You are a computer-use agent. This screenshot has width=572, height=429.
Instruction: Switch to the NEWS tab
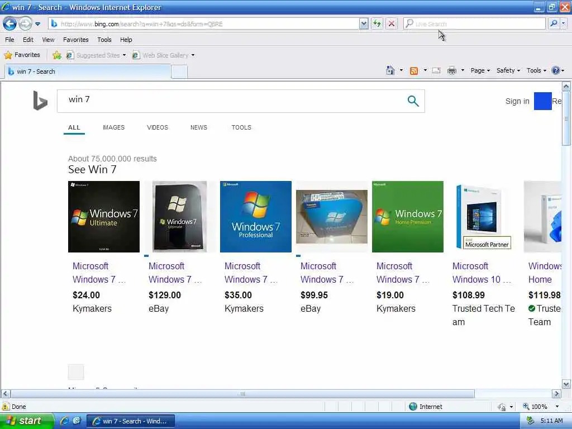click(198, 127)
